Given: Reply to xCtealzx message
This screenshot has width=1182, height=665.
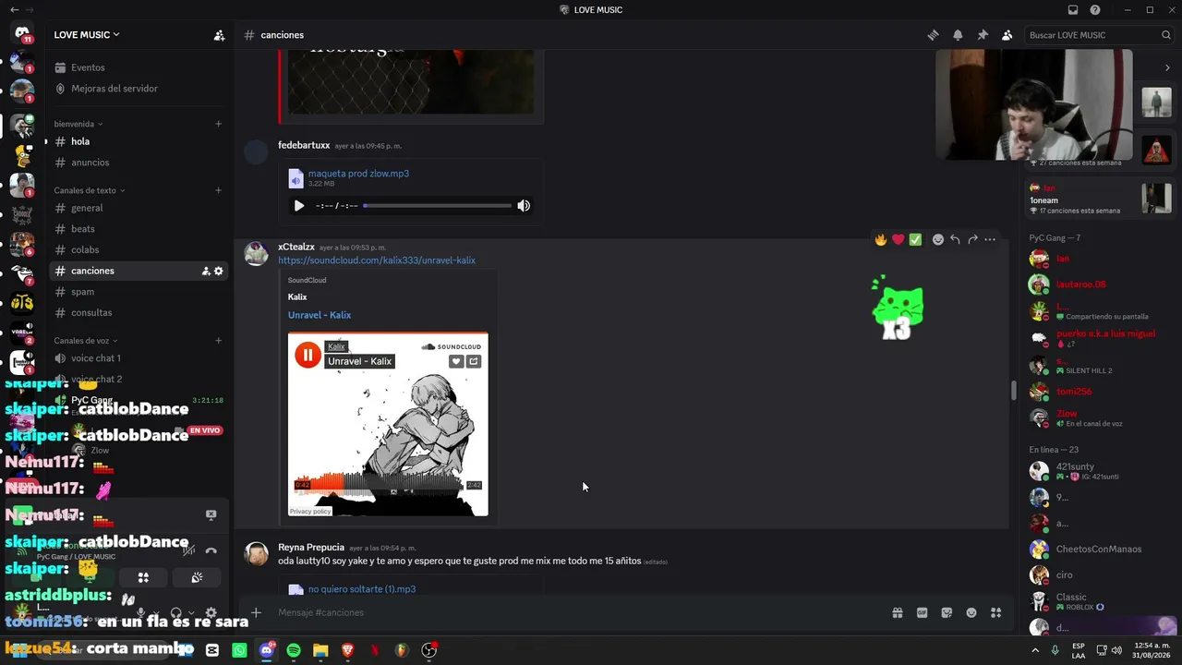Looking at the screenshot, I should point(955,239).
